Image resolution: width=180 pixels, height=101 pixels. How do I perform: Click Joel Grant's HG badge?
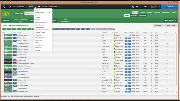click(x=15, y=83)
